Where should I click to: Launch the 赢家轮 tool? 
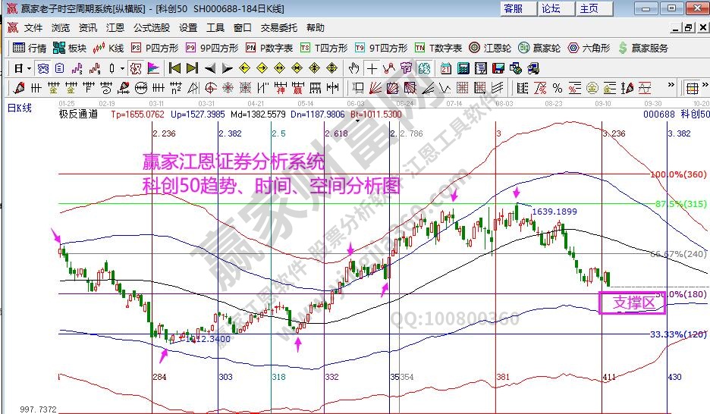tap(539, 48)
